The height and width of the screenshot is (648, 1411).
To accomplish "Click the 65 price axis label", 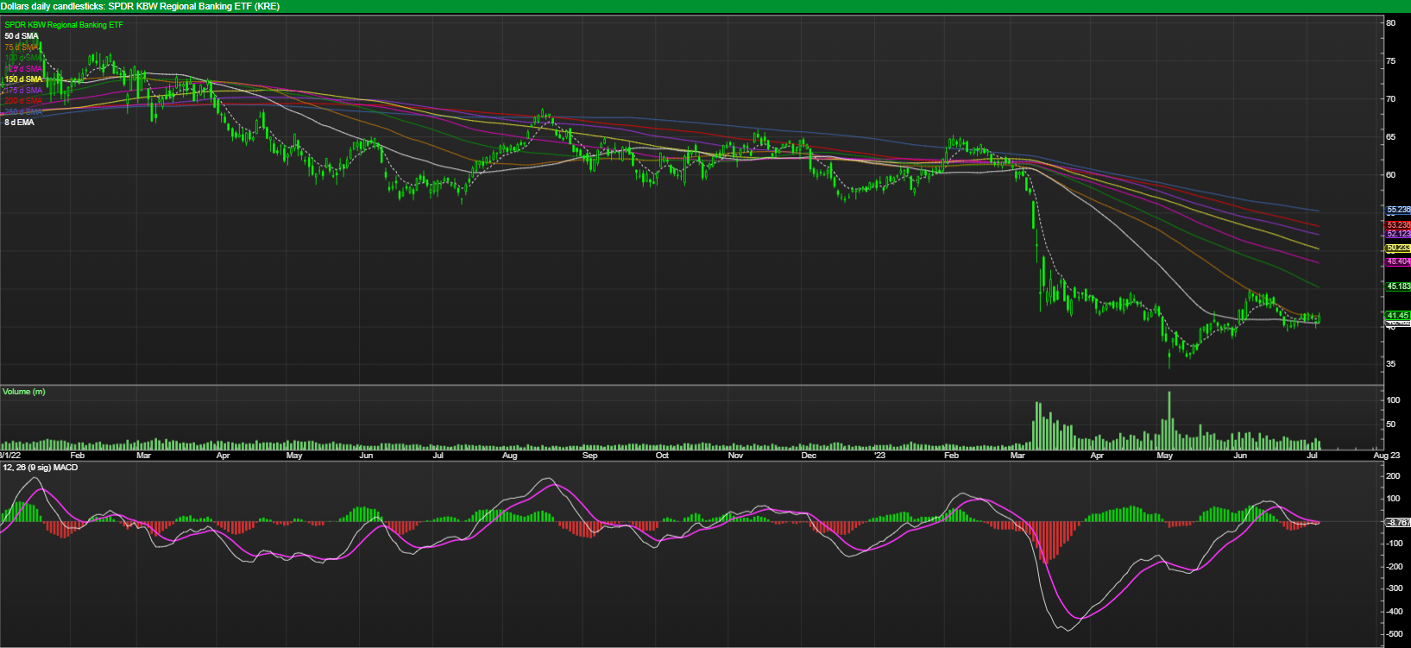I will pos(1391,137).
